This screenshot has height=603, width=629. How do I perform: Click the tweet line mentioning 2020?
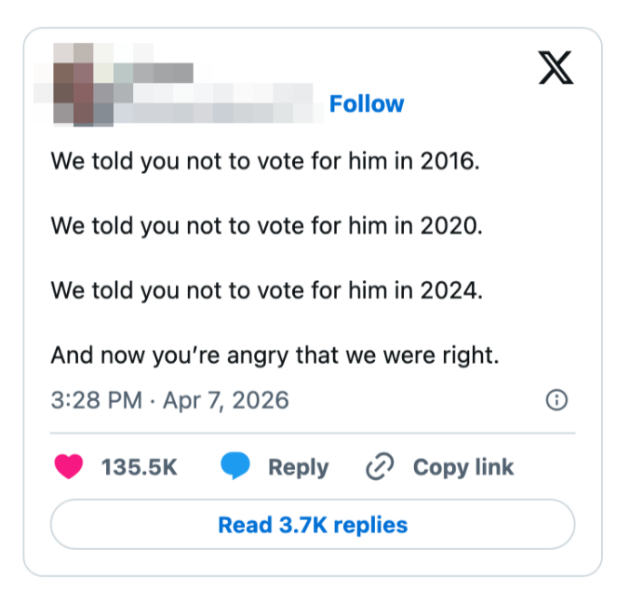tap(266, 225)
